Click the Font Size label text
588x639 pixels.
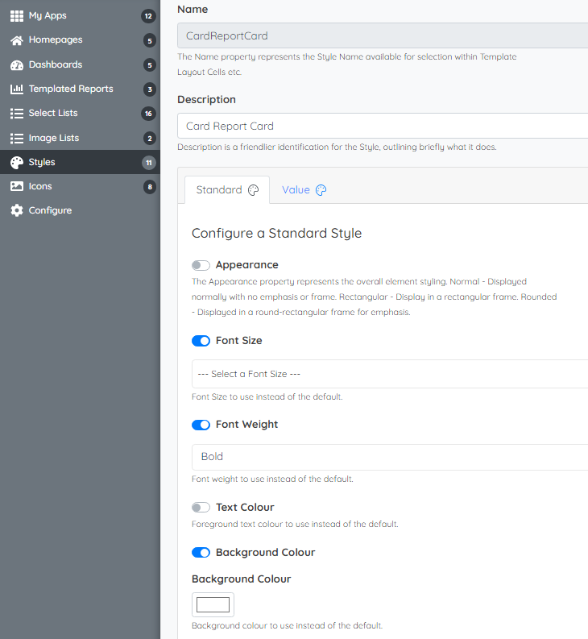pos(238,341)
